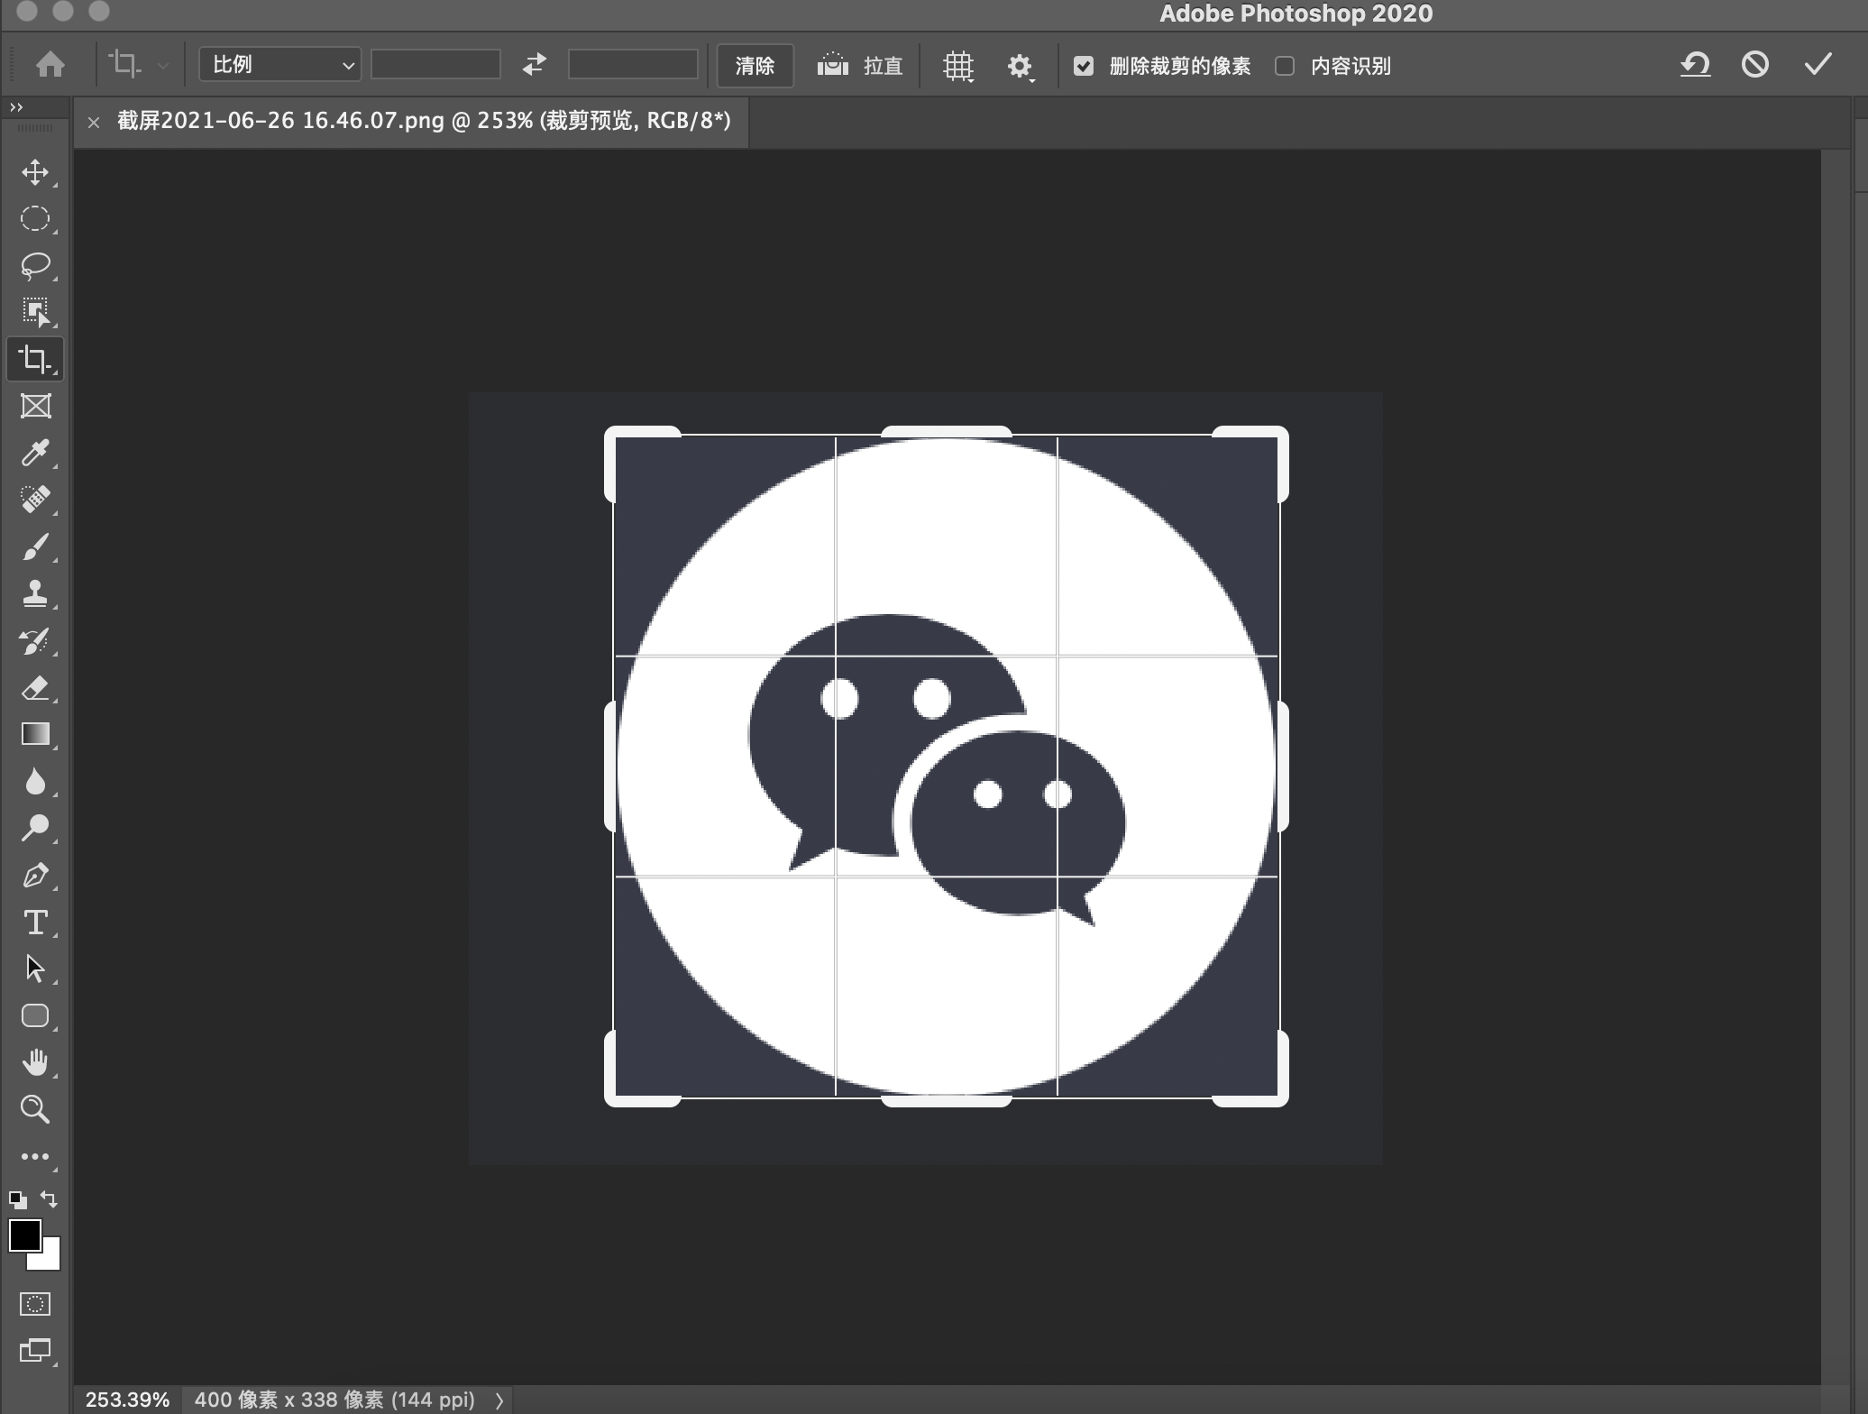Open the Crop tool preset picker
Image resolution: width=1868 pixels, height=1414 pixels.
tap(139, 65)
